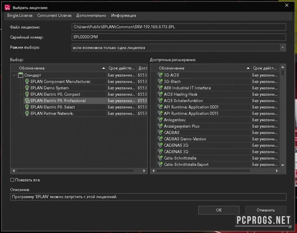The width and height of the screenshot is (297, 233).
Task: Click extension icon beside CADENAS 2D
Action: [160, 145]
